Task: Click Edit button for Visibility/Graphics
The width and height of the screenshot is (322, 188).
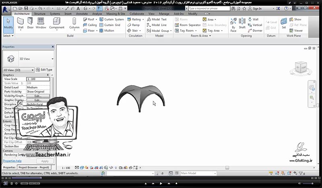Action: click(x=38, y=96)
